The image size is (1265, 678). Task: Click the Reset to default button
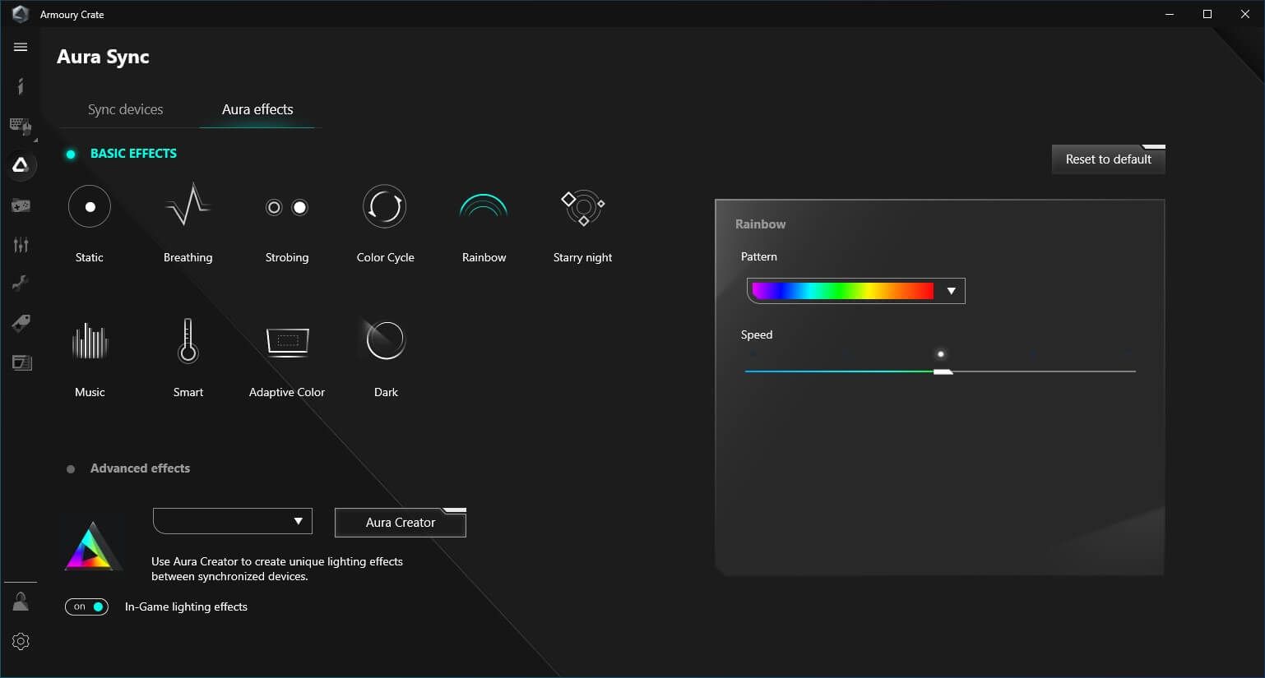coord(1108,159)
